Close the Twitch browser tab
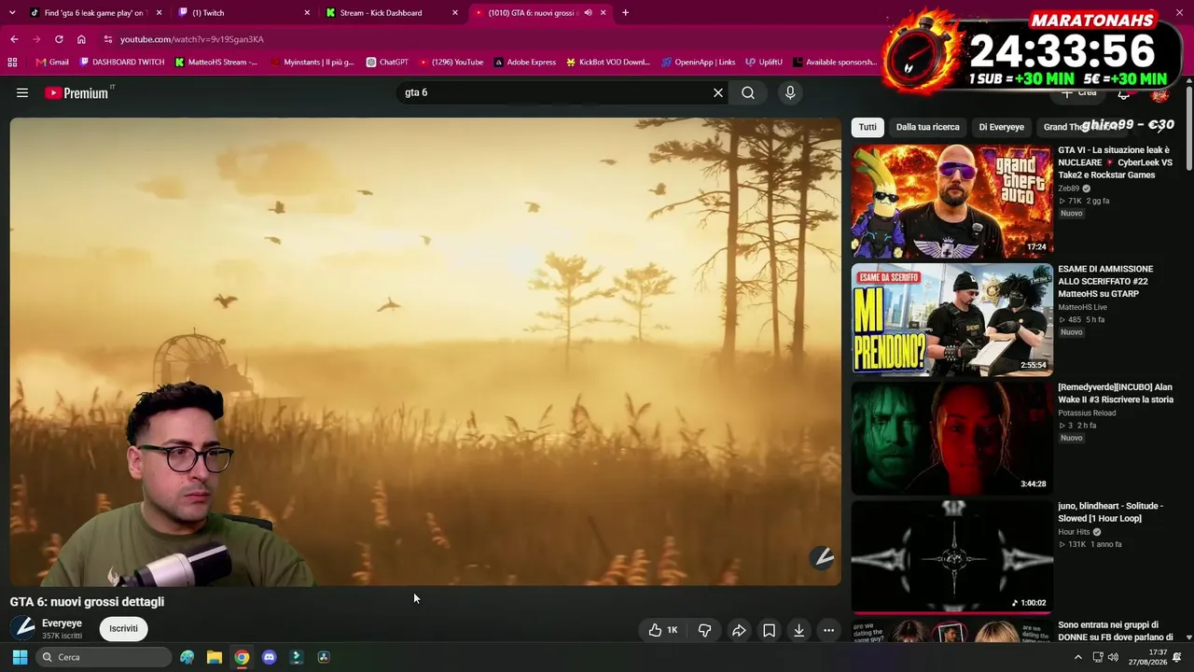Image resolution: width=1194 pixels, height=672 pixels. point(307,13)
